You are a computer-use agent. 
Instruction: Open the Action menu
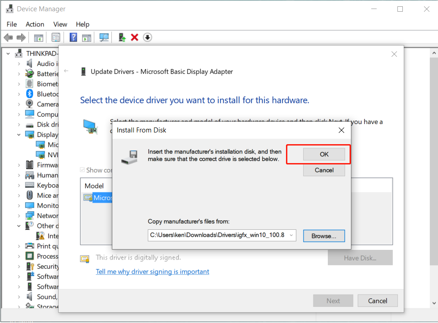pos(35,24)
